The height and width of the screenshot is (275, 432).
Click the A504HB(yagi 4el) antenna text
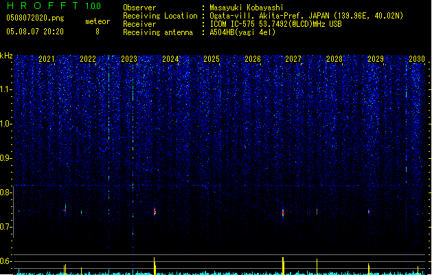pos(242,32)
